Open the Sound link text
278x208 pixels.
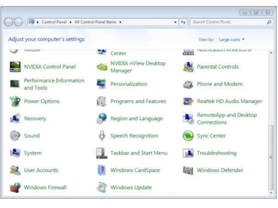(32, 135)
